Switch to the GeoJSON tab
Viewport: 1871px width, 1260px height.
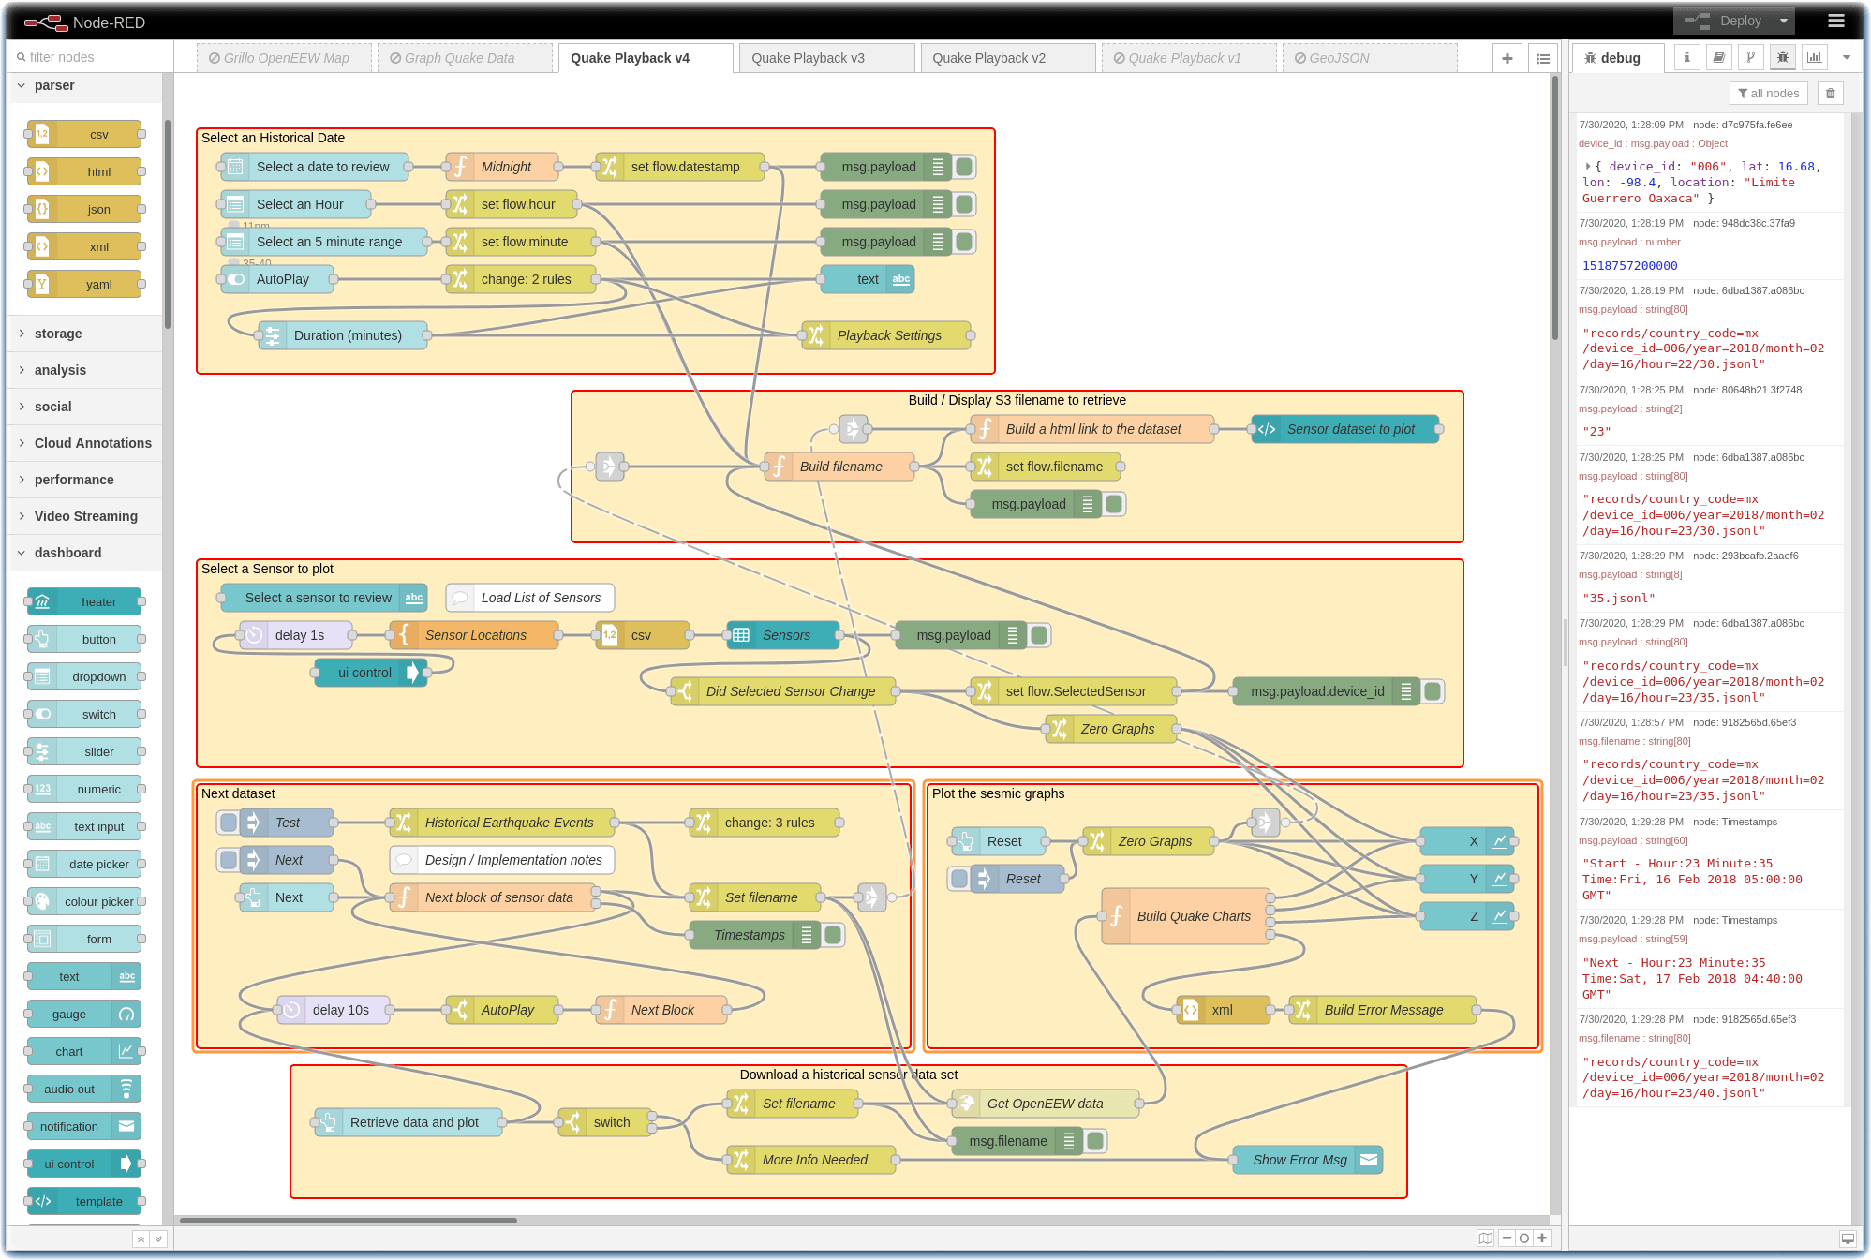point(1337,58)
